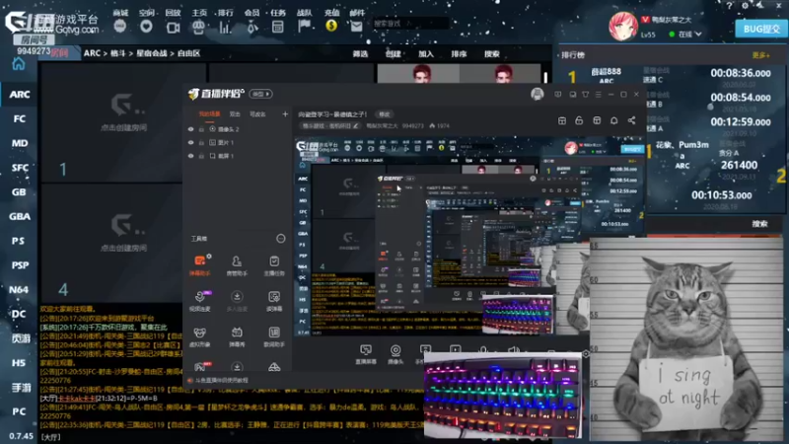Click the BUG提交 button
This screenshot has width=789, height=444.
(x=761, y=29)
